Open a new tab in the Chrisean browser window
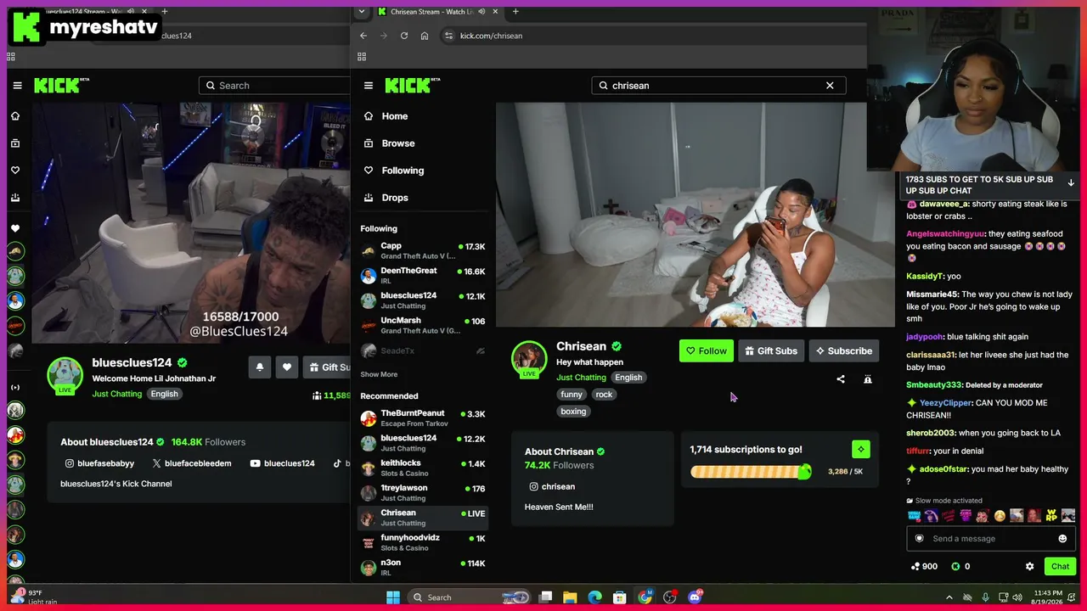 click(x=515, y=12)
